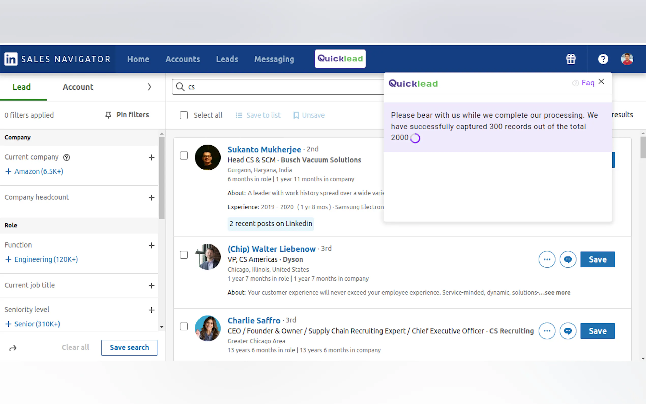The width and height of the screenshot is (646, 404).
Task: Click the Save search button
Action: [x=129, y=347]
